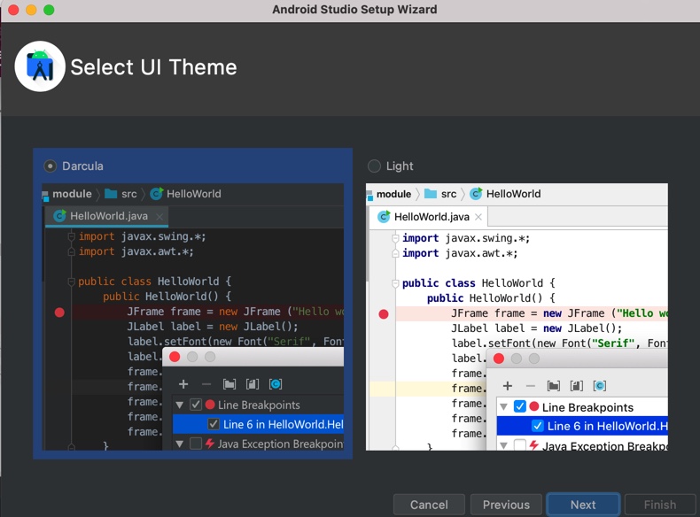Click the Next button
The image size is (700, 517).
(x=583, y=505)
